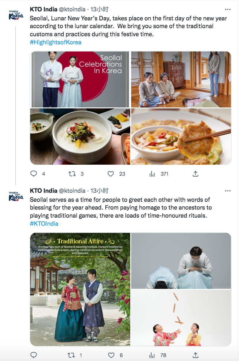The height and width of the screenshot is (361, 239).
Task: Share the second tweet via share icon
Action: (x=196, y=355)
